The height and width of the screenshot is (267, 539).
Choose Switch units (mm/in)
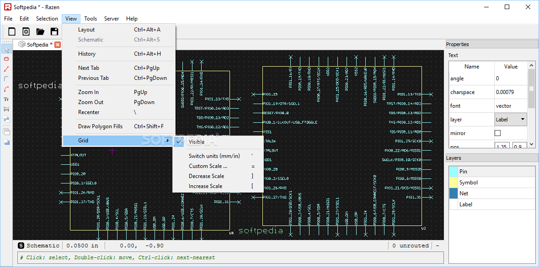coord(218,156)
